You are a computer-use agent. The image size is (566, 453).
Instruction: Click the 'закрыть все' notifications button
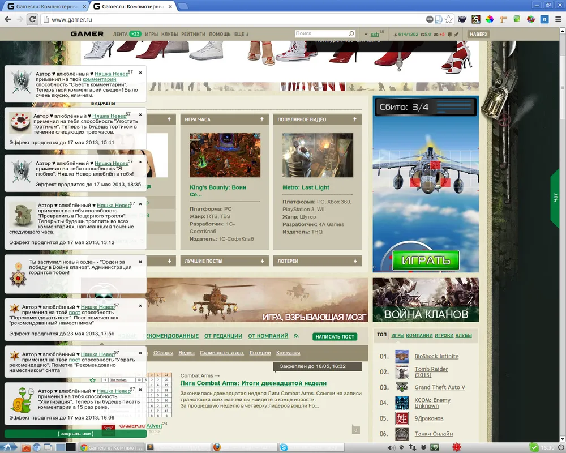[x=75, y=434]
